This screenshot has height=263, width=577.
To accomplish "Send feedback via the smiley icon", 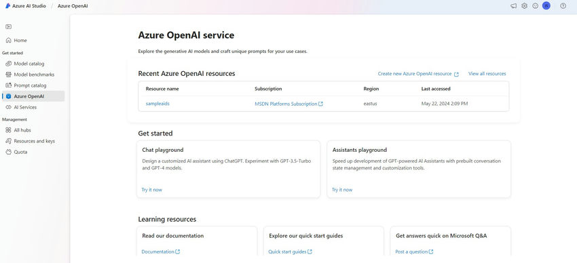I will [536, 6].
